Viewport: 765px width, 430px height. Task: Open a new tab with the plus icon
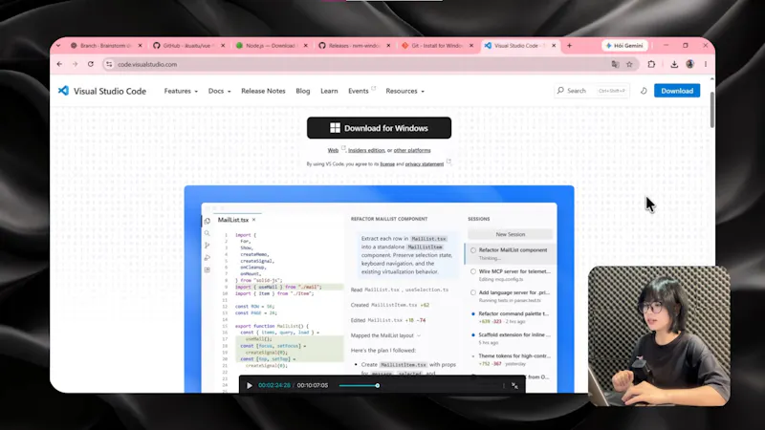tap(569, 45)
